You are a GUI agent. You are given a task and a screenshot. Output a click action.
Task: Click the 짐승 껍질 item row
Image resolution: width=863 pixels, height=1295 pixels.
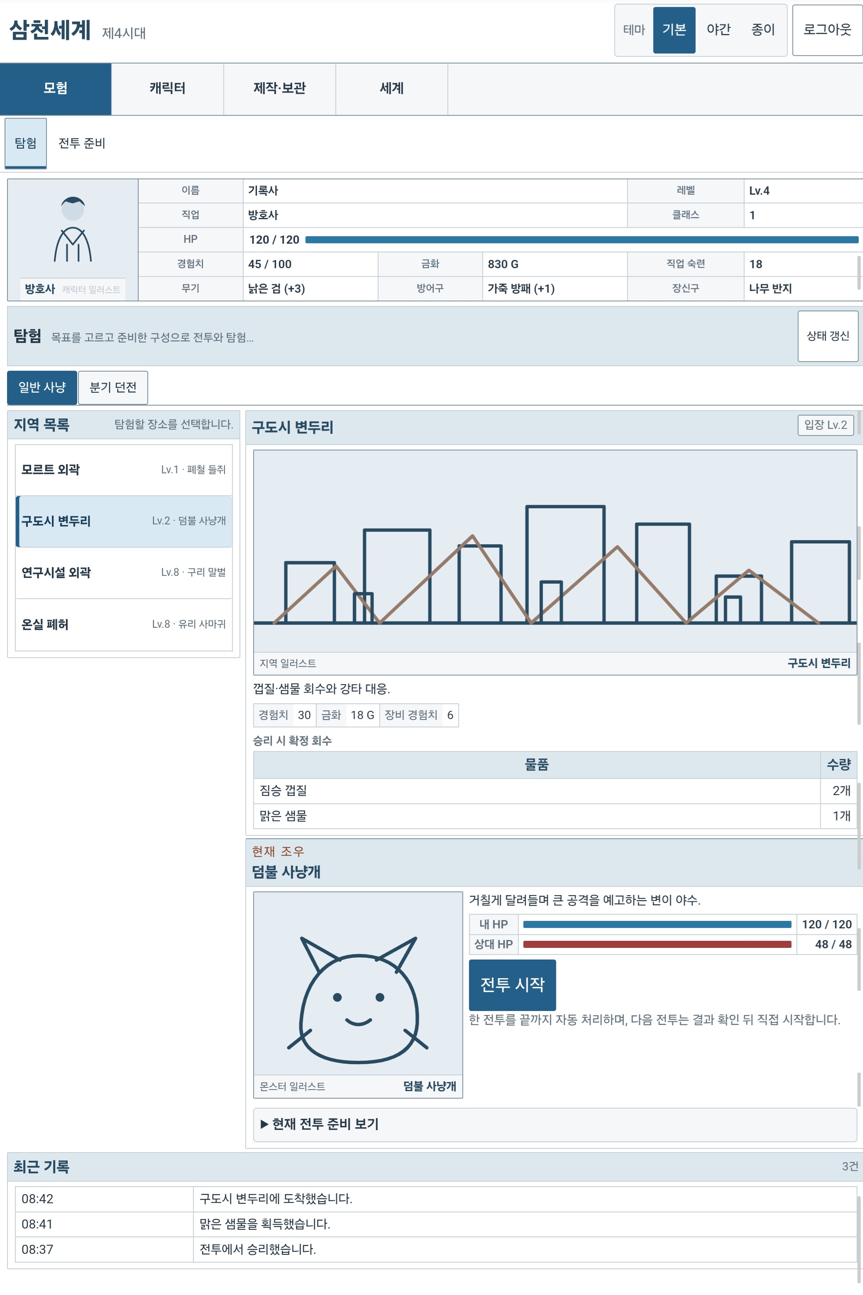coord(555,791)
